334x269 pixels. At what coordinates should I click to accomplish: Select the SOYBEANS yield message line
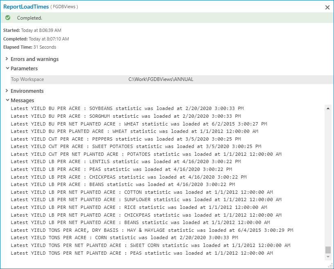tap(127, 108)
